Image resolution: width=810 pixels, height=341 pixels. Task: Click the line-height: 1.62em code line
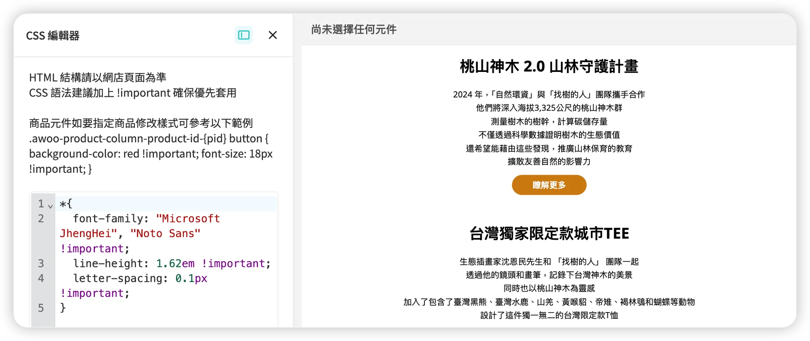[172, 264]
